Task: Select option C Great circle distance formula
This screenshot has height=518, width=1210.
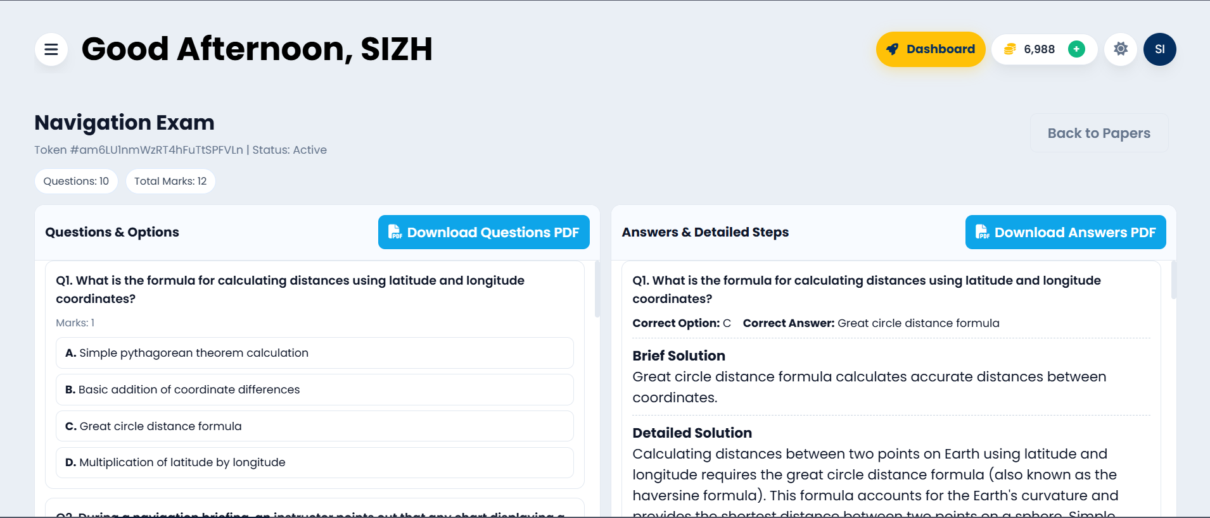Action: tap(314, 426)
